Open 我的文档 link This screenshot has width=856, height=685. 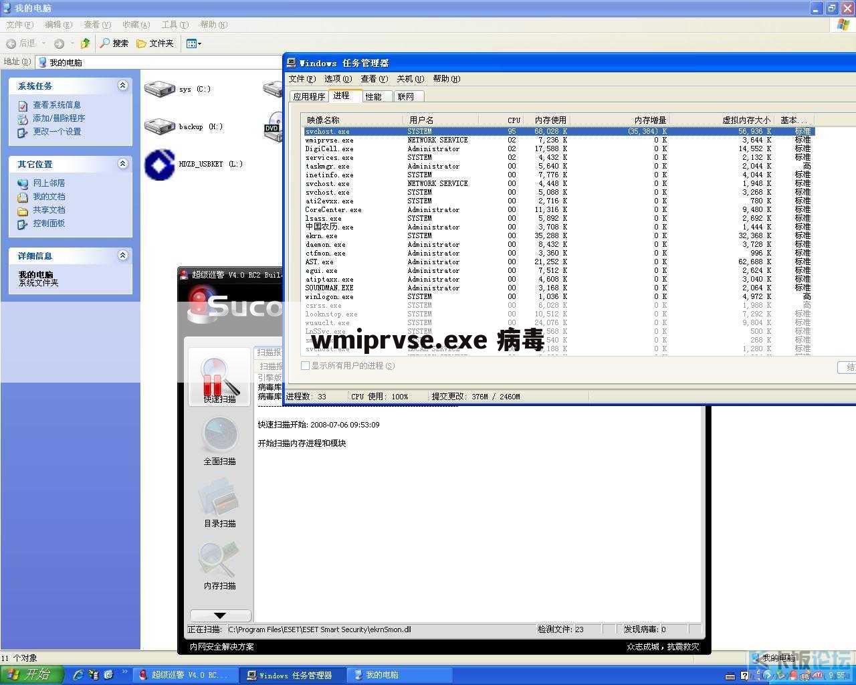pos(49,197)
